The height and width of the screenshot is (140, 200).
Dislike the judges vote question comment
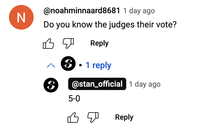[68, 43]
